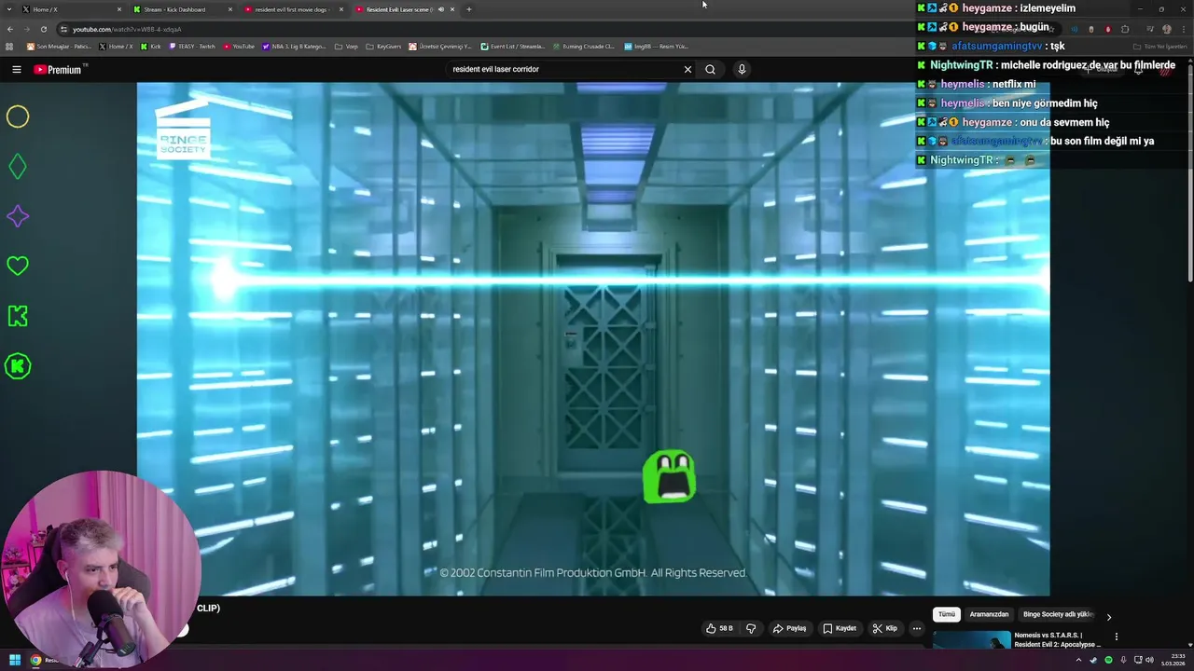Screen dimensions: 1194x671
Task: Click the circled Kick K overlay icon
Action: tap(18, 366)
